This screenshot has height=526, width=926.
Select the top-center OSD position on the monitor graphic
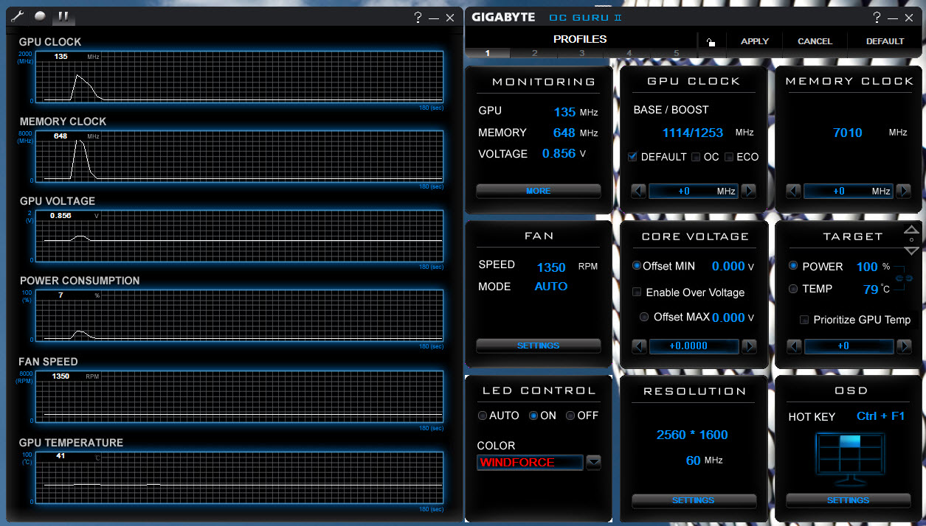[850, 442]
